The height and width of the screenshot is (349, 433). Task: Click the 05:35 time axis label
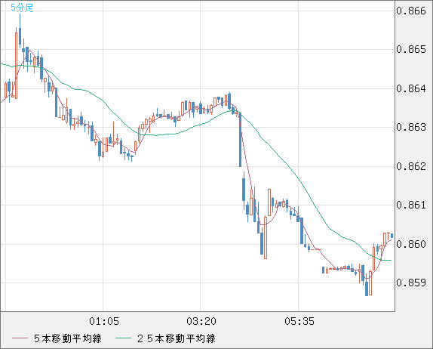click(x=299, y=321)
